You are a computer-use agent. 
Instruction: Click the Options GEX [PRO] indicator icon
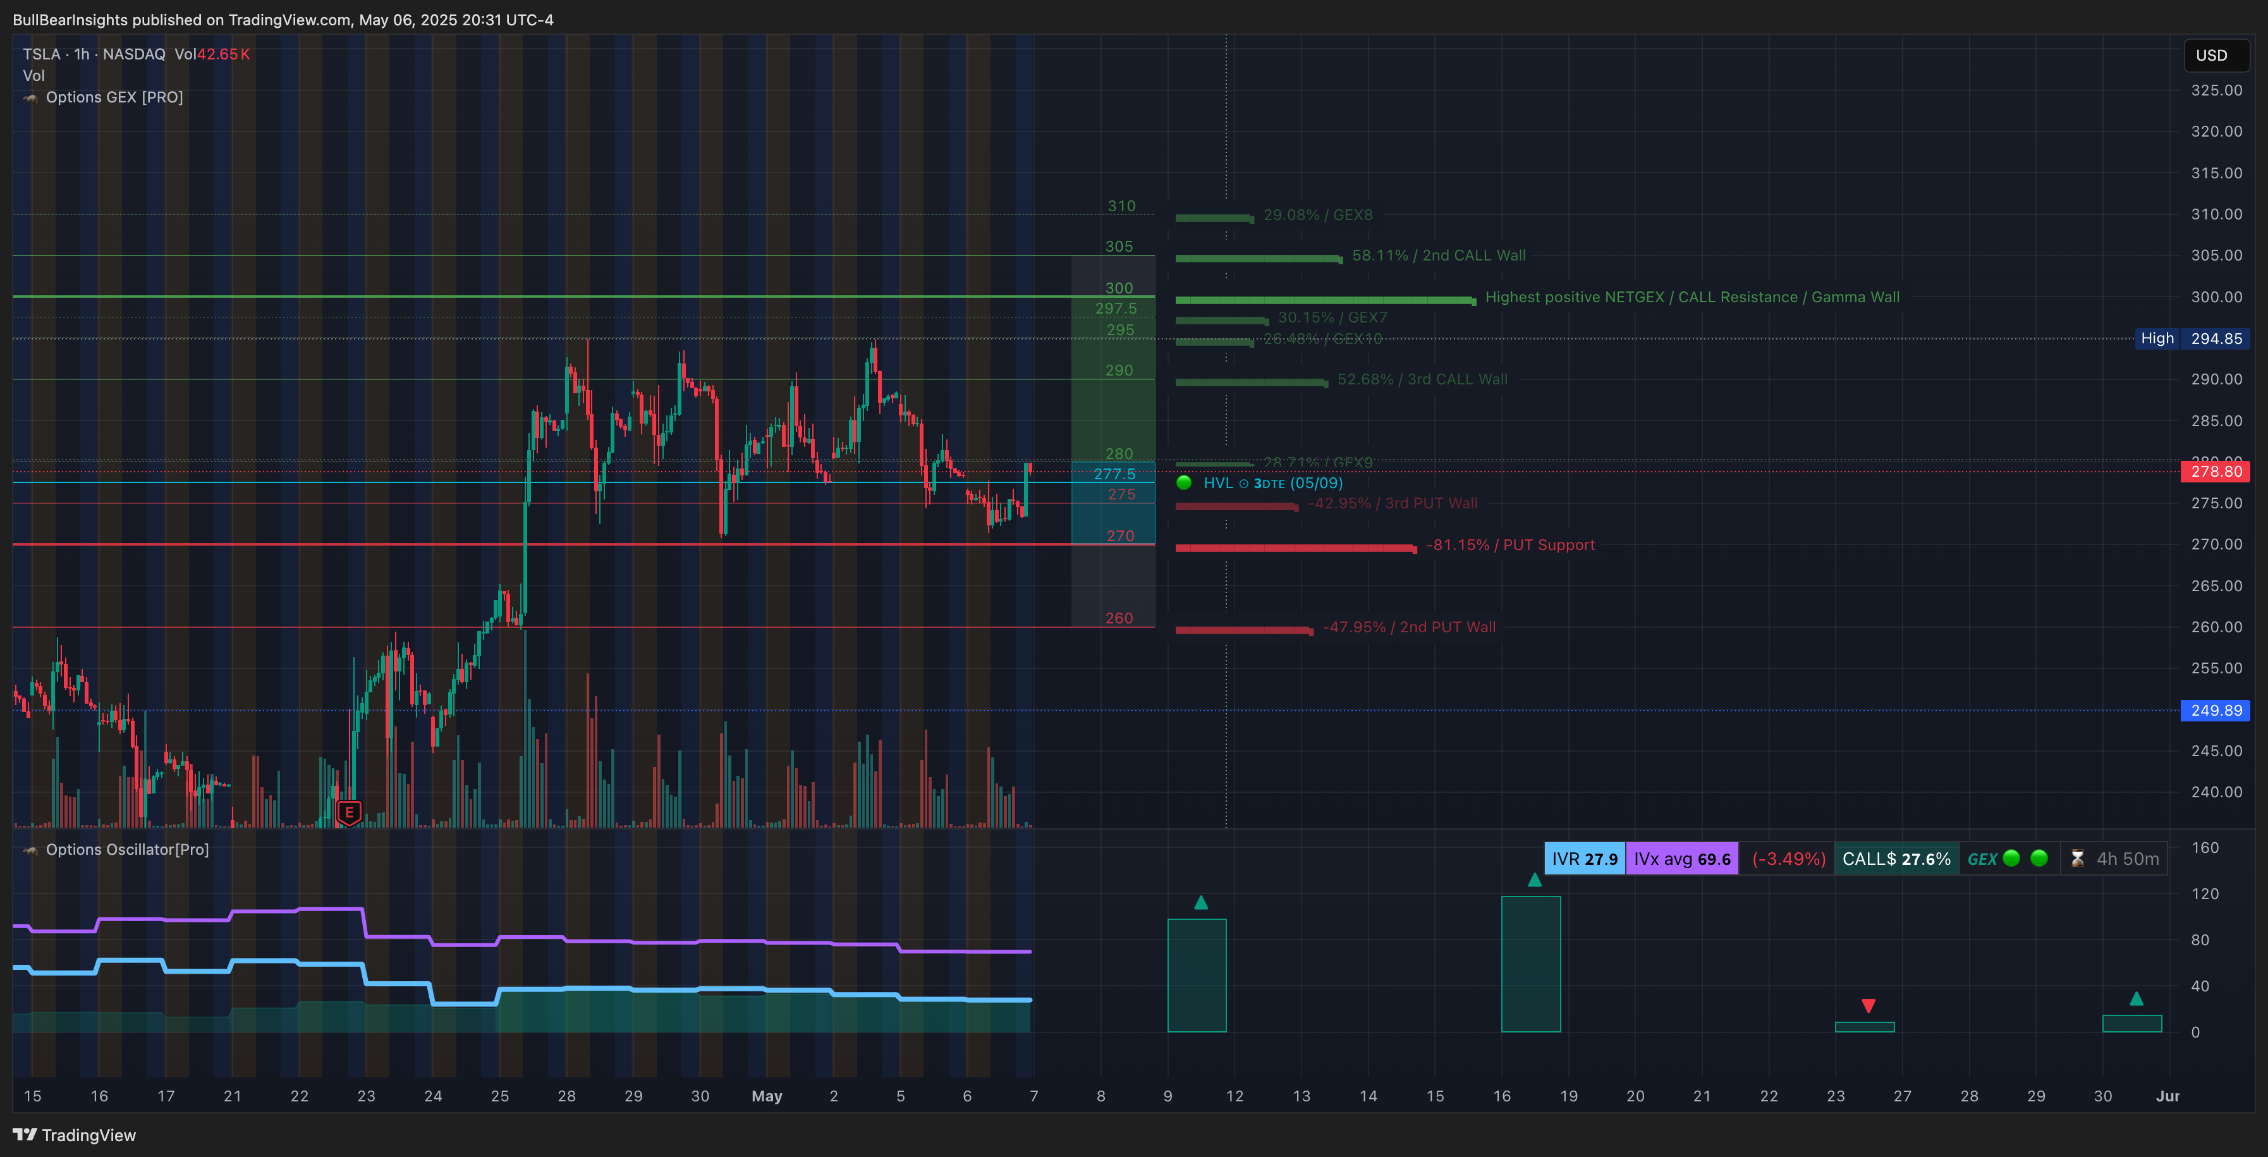click(x=31, y=98)
